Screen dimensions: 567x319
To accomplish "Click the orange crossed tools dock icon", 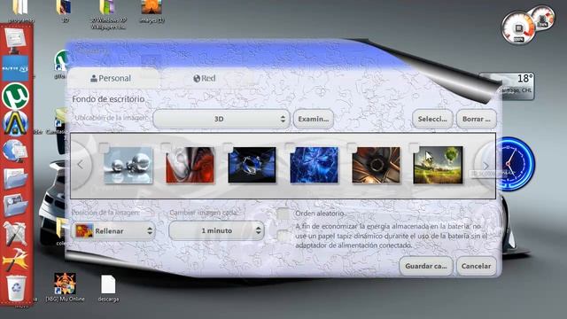I will click(15, 260).
